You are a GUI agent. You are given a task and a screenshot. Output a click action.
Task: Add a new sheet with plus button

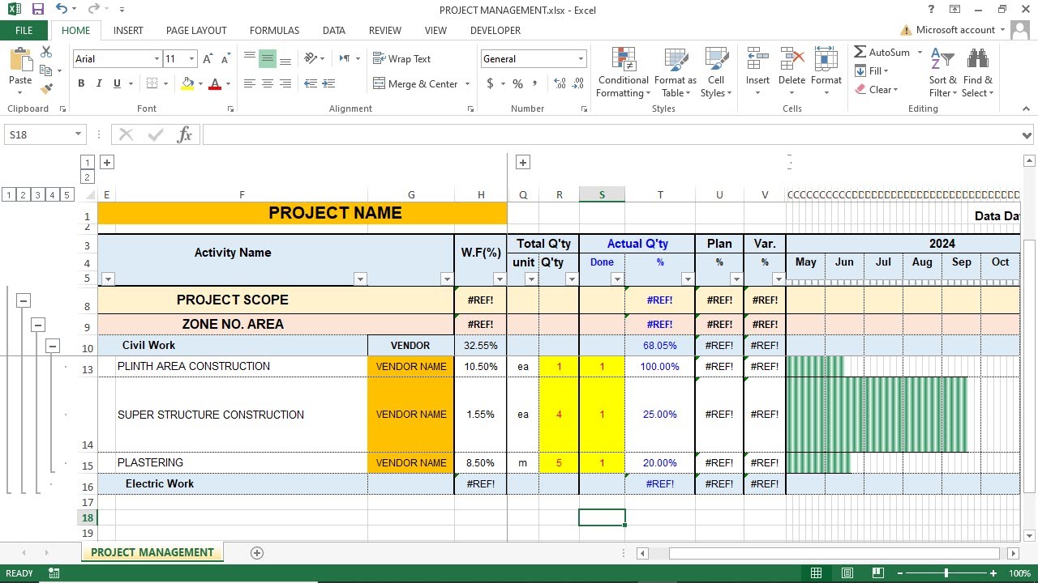coord(257,552)
